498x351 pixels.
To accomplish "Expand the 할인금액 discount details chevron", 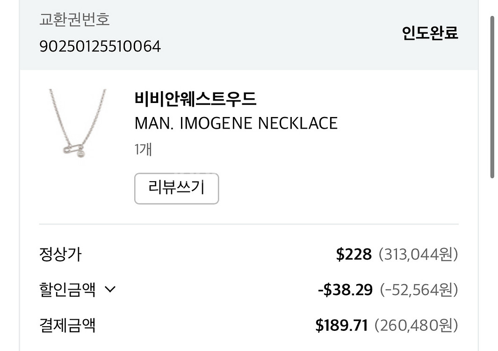I will [110, 290].
